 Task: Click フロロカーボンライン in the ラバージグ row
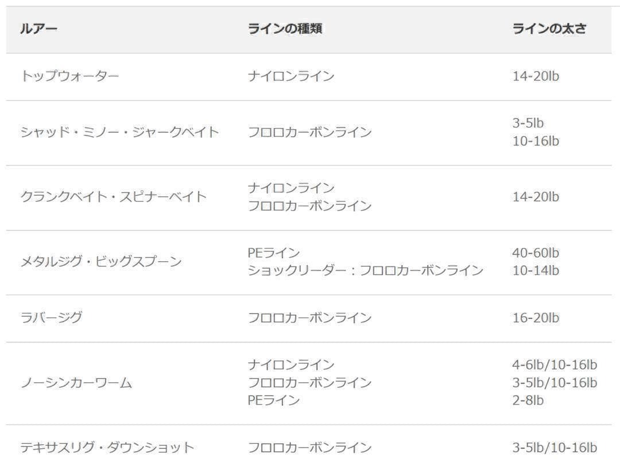pyautogui.click(x=309, y=317)
